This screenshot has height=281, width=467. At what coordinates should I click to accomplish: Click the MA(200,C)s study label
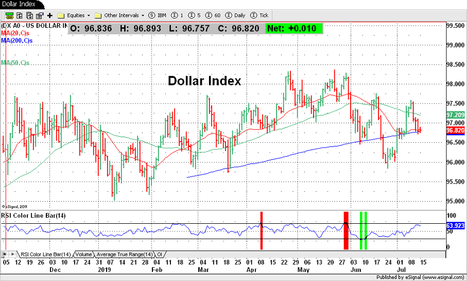(16, 40)
